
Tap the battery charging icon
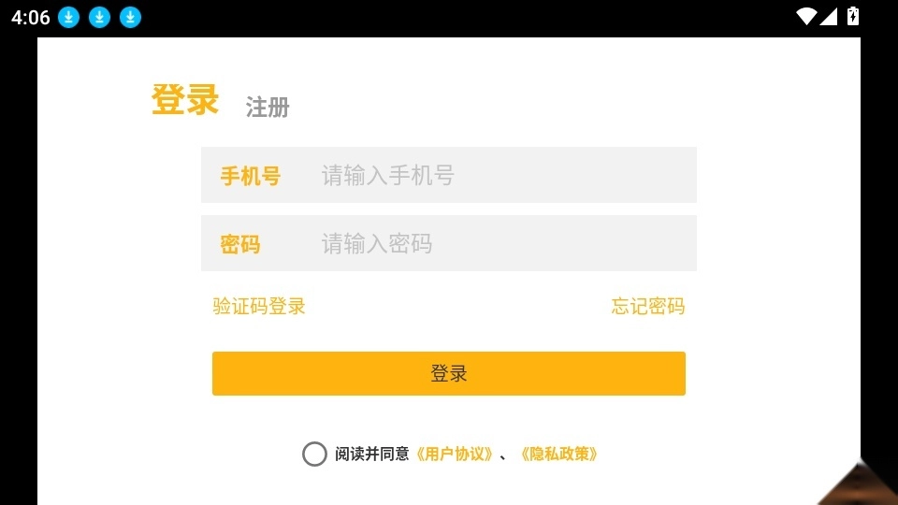[852, 16]
